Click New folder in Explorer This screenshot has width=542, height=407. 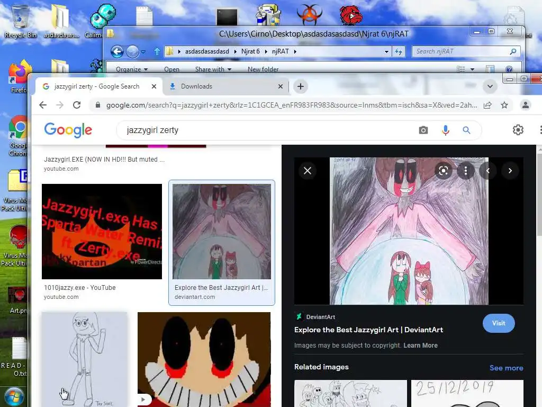tap(263, 69)
